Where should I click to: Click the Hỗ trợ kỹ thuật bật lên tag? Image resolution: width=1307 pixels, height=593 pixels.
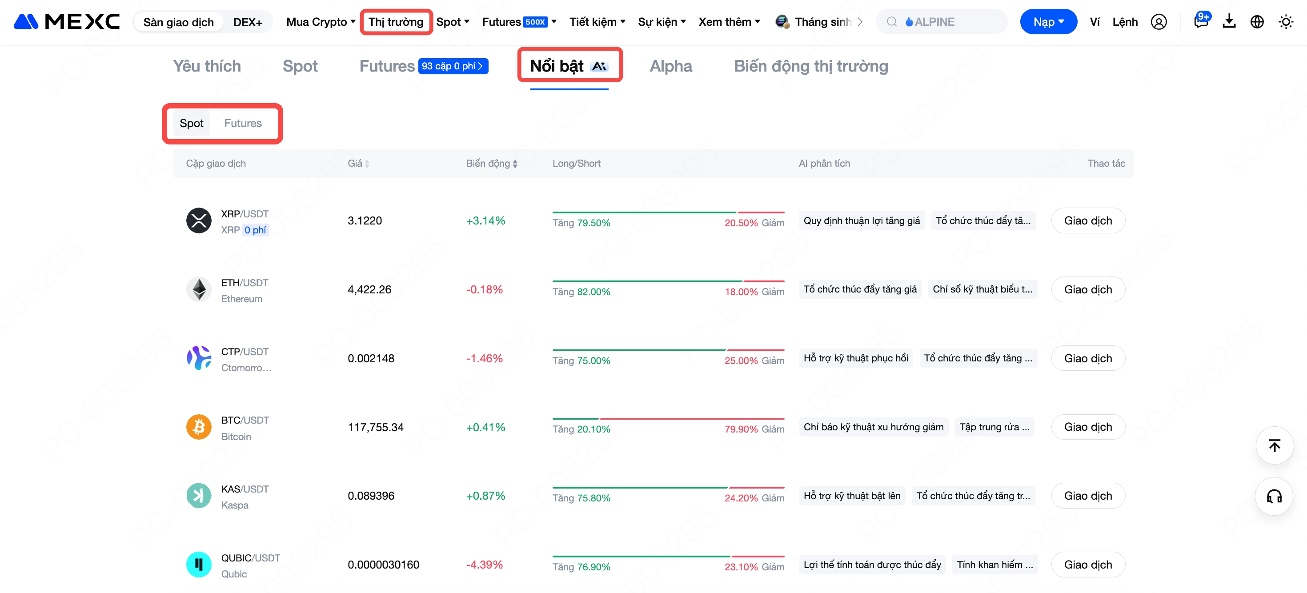[x=851, y=496]
